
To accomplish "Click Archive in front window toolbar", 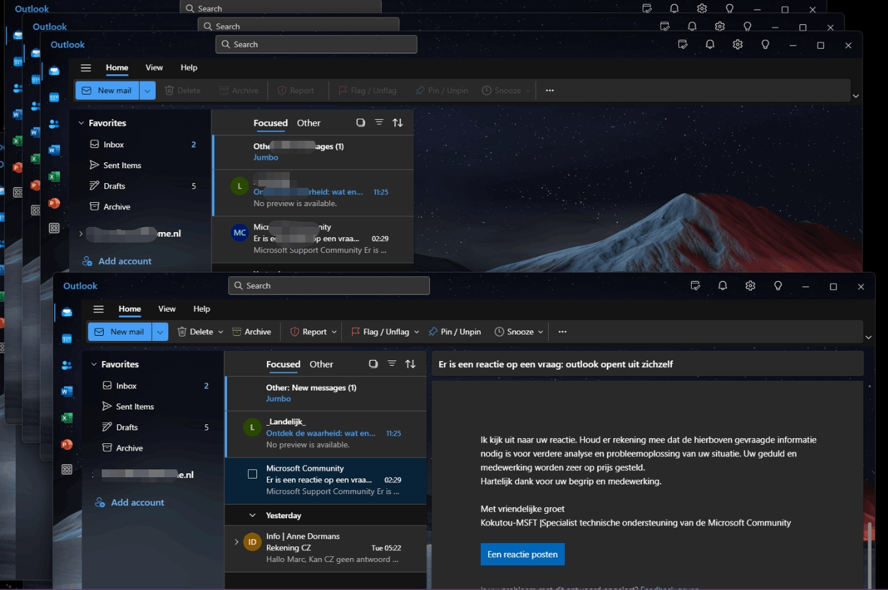I will [x=252, y=332].
